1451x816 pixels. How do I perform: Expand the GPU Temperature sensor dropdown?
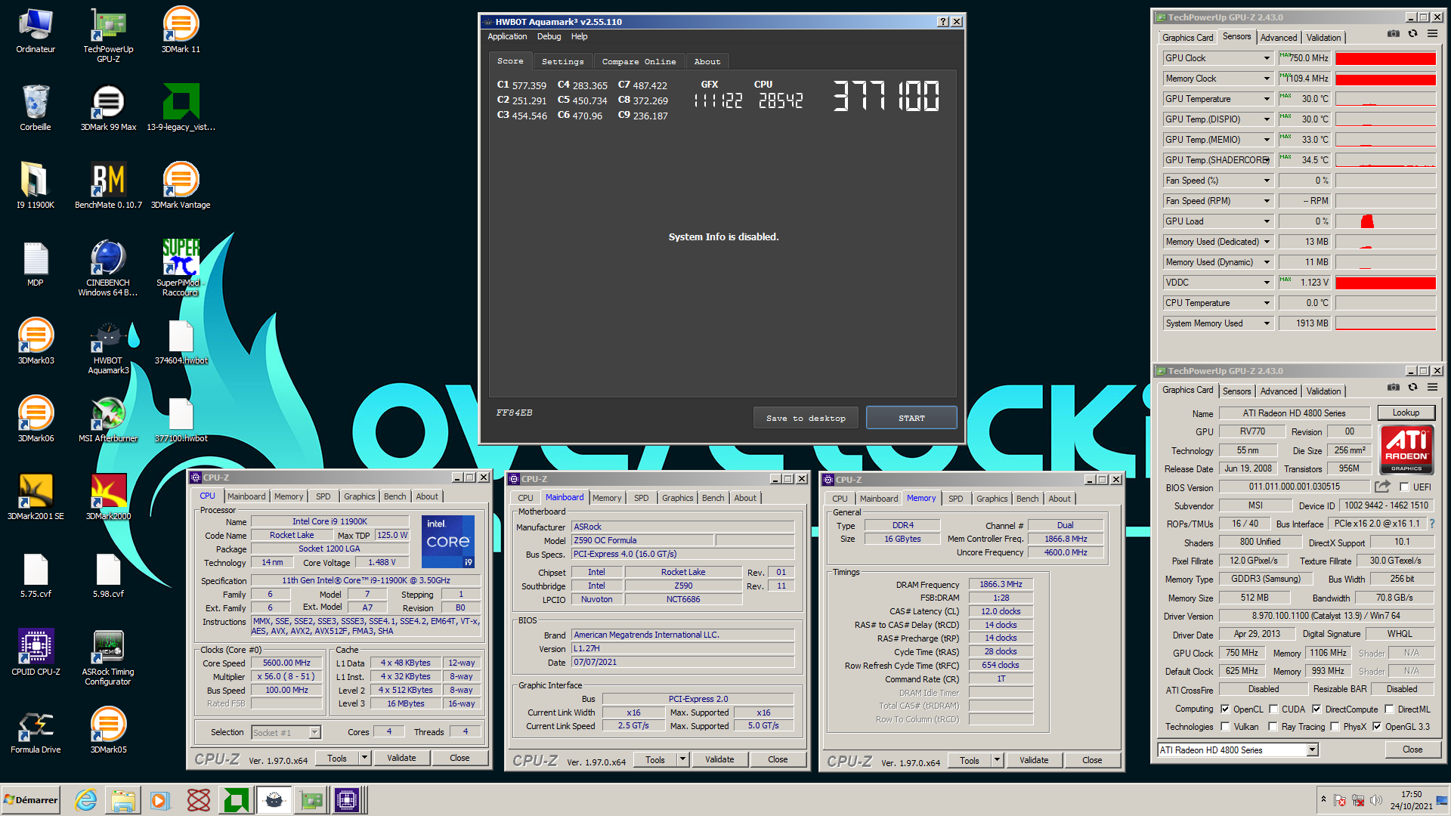click(x=1267, y=99)
